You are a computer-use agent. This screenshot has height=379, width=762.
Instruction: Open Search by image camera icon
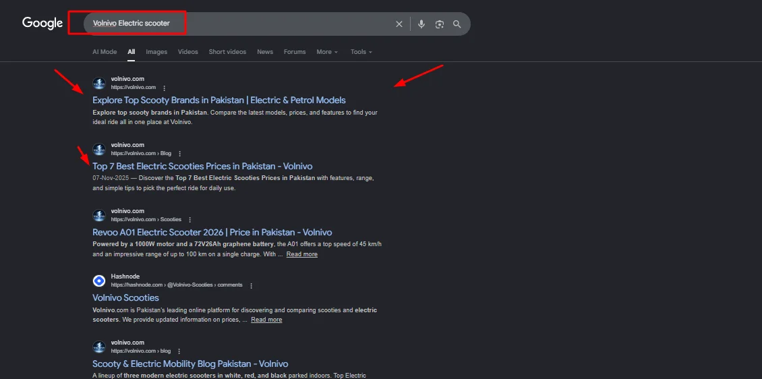tap(440, 24)
